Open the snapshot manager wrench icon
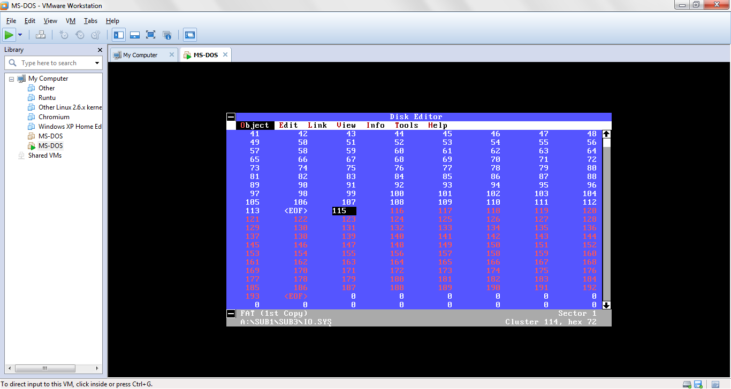The image size is (731, 389). (96, 35)
